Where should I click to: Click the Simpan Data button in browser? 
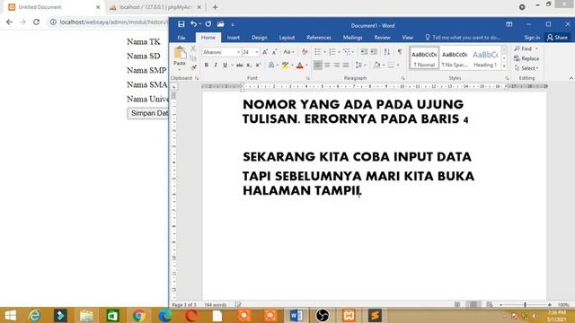[x=148, y=113]
